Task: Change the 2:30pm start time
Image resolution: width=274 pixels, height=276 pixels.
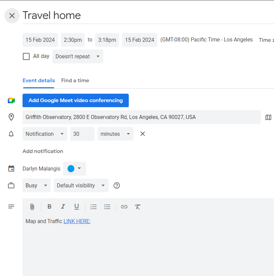Action: click(x=73, y=40)
